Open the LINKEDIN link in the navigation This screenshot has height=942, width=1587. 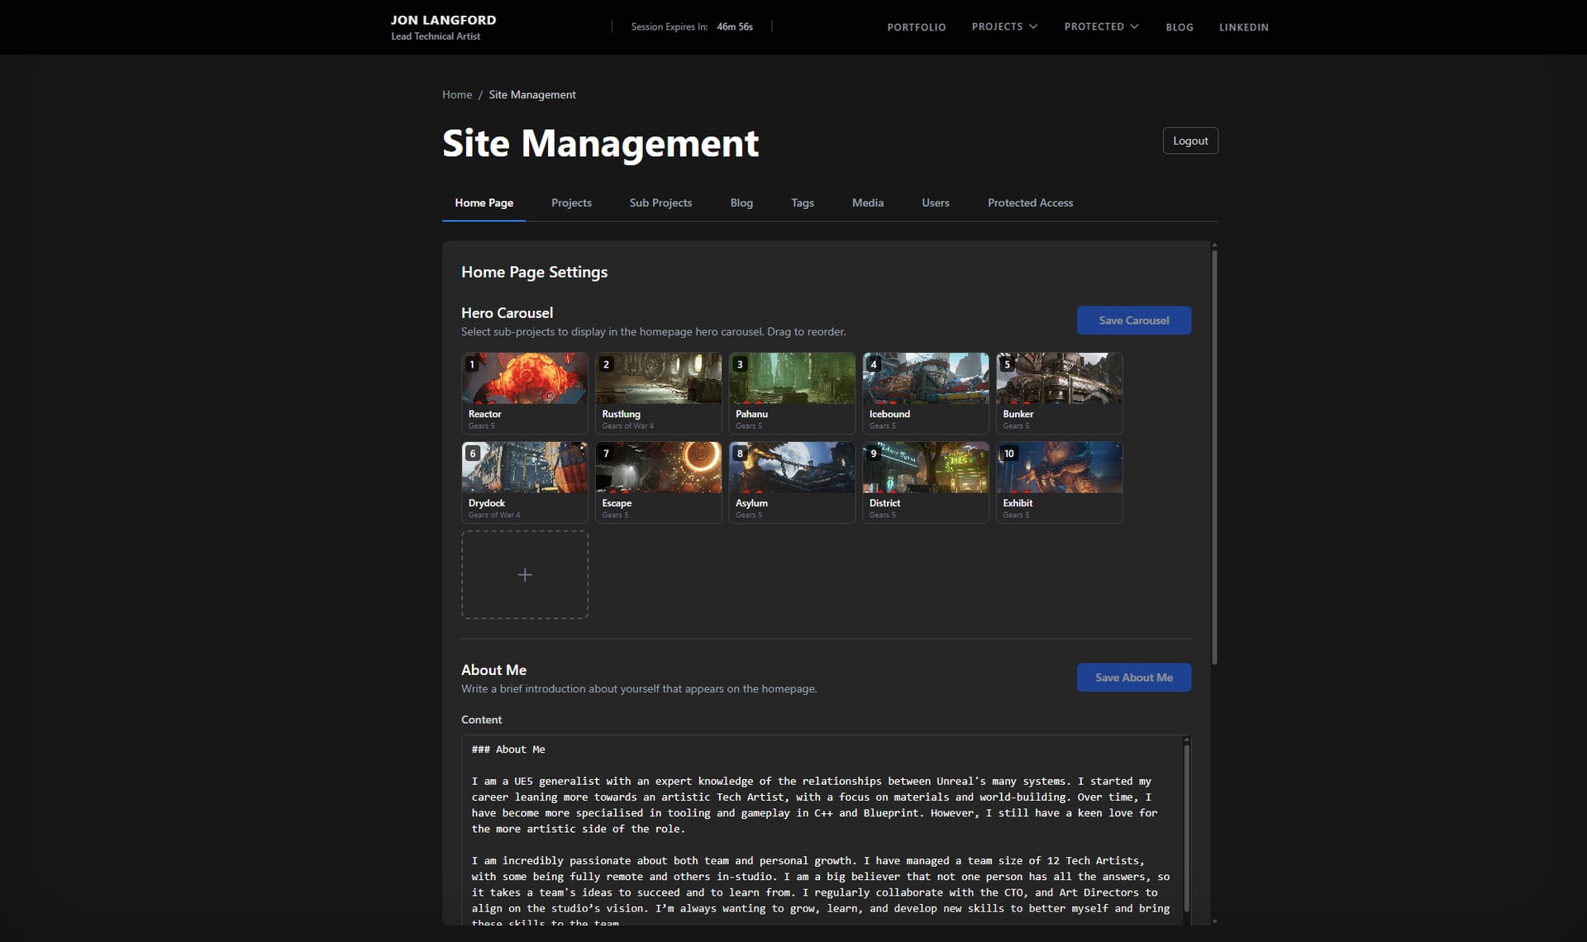click(1243, 27)
